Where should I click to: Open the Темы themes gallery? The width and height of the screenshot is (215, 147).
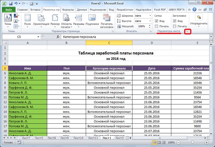pos(8,21)
